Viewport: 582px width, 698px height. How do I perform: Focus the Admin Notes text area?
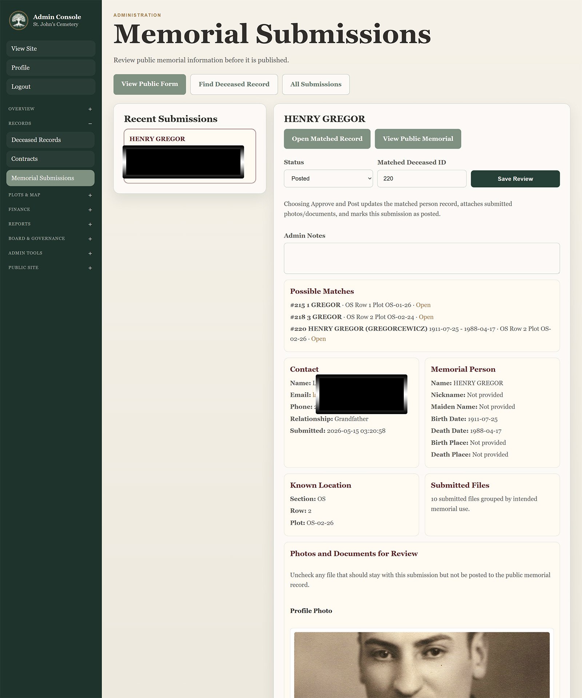click(x=422, y=258)
